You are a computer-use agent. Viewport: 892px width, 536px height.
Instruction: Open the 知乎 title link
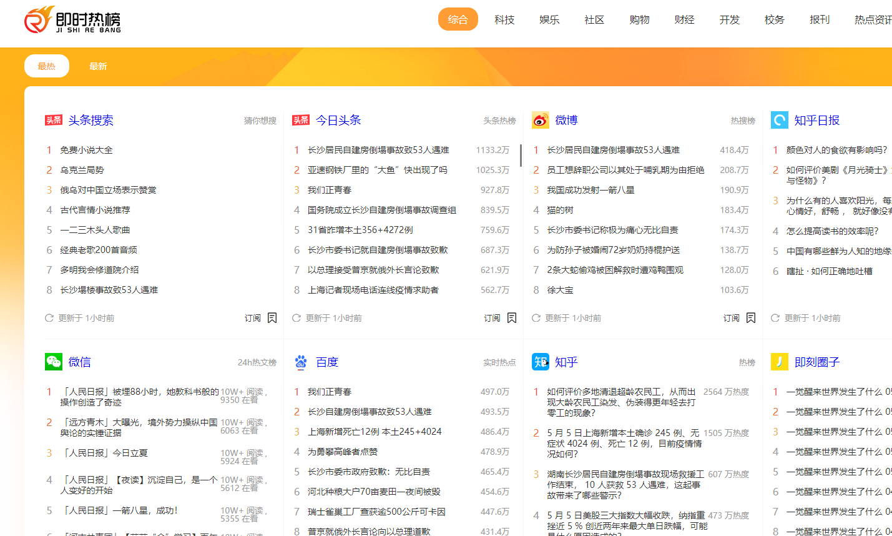pos(567,362)
